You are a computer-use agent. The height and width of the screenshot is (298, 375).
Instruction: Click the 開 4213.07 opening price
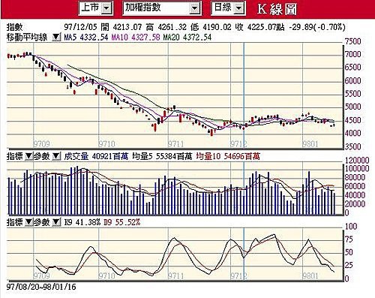point(121,27)
